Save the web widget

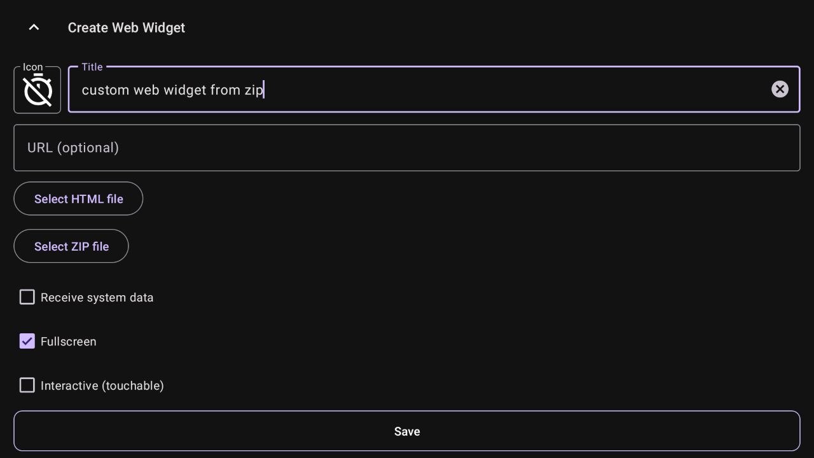point(407,431)
